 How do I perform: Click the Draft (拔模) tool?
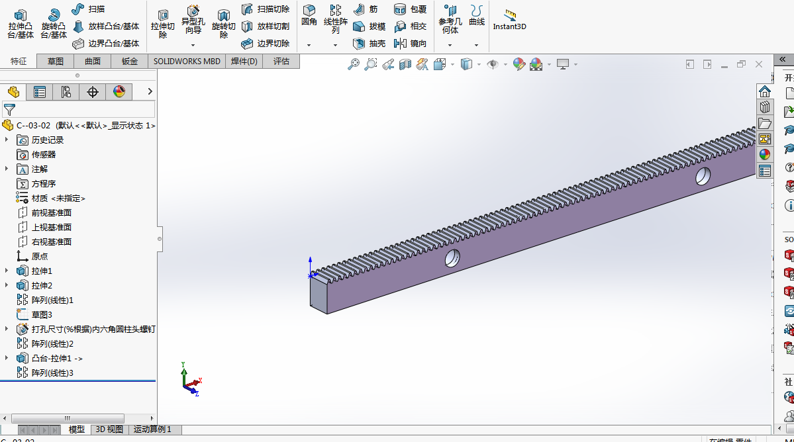[369, 26]
